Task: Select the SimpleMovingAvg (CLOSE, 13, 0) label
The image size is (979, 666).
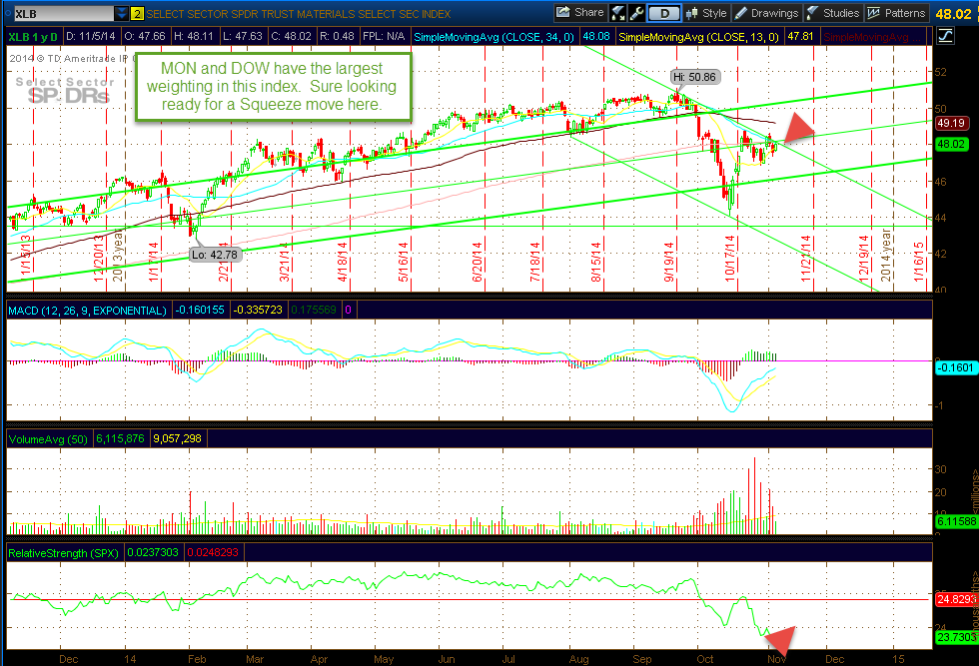Action: 698,37
